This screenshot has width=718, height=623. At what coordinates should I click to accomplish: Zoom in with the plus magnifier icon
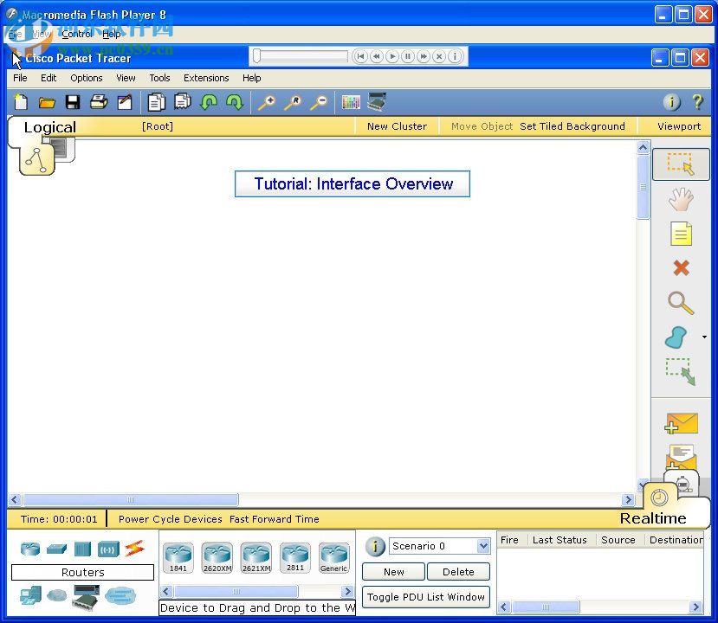(267, 102)
